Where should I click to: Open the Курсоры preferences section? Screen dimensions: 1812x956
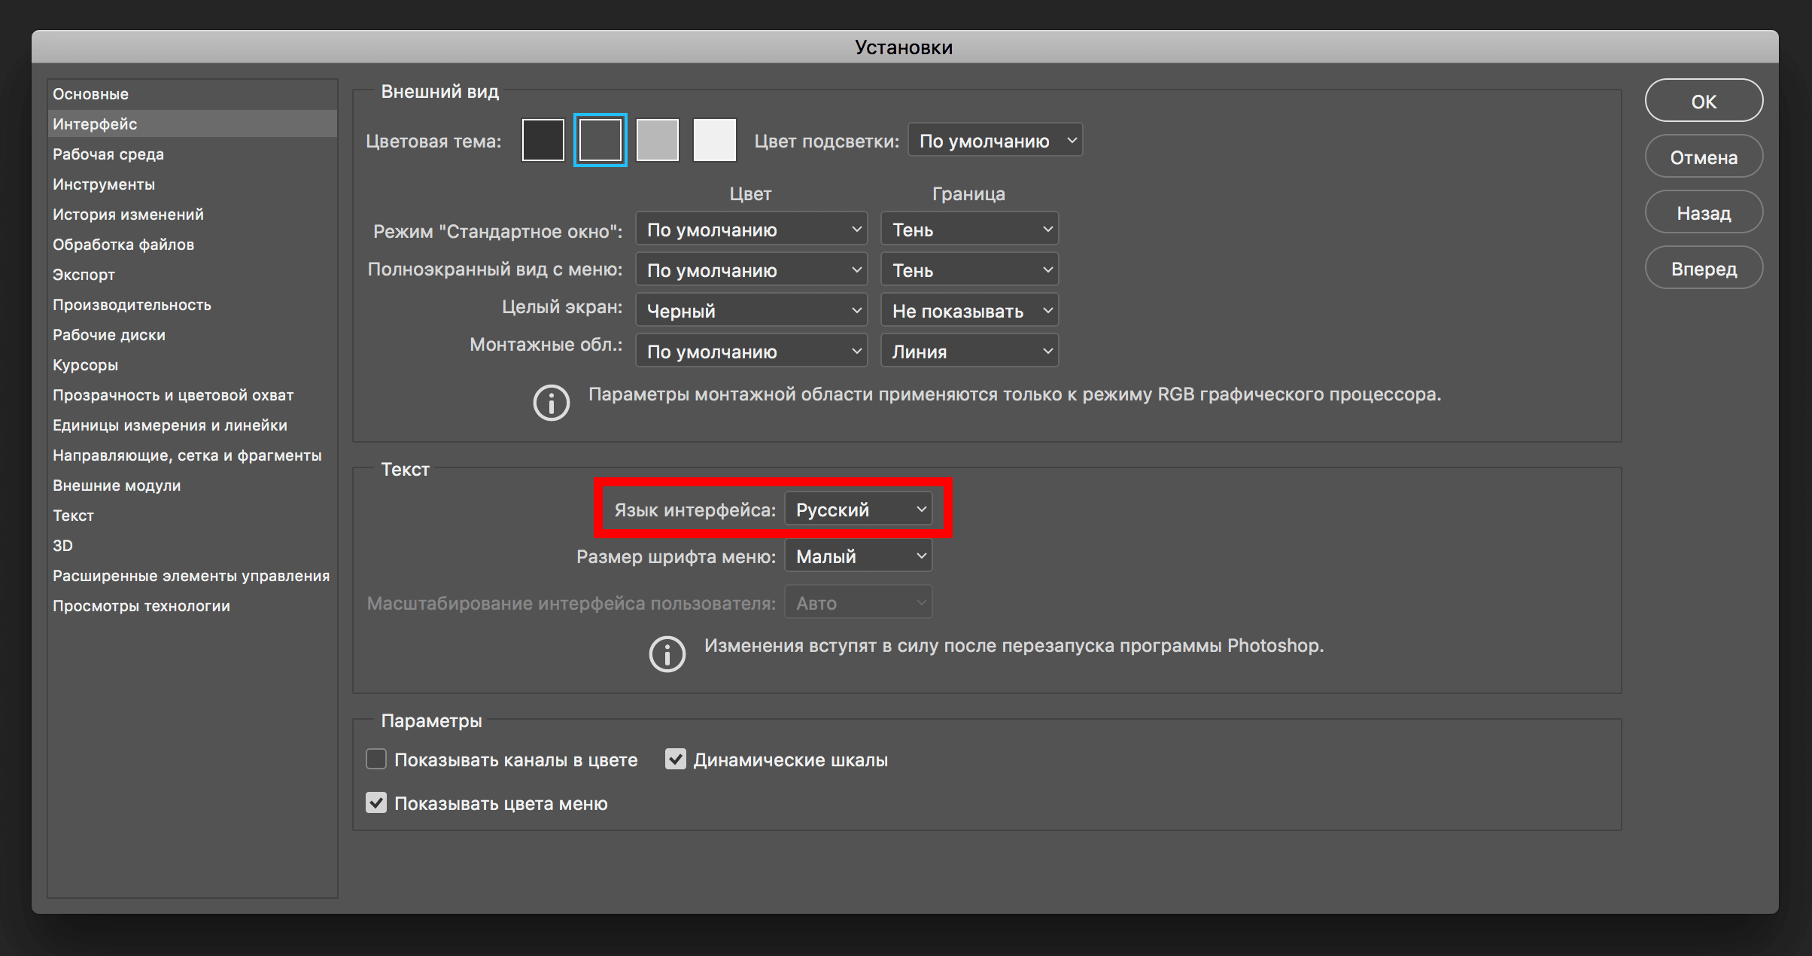pyautogui.click(x=85, y=365)
